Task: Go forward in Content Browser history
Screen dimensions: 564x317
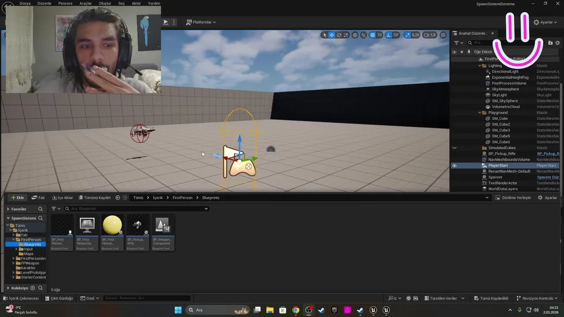Action: click(x=125, y=198)
